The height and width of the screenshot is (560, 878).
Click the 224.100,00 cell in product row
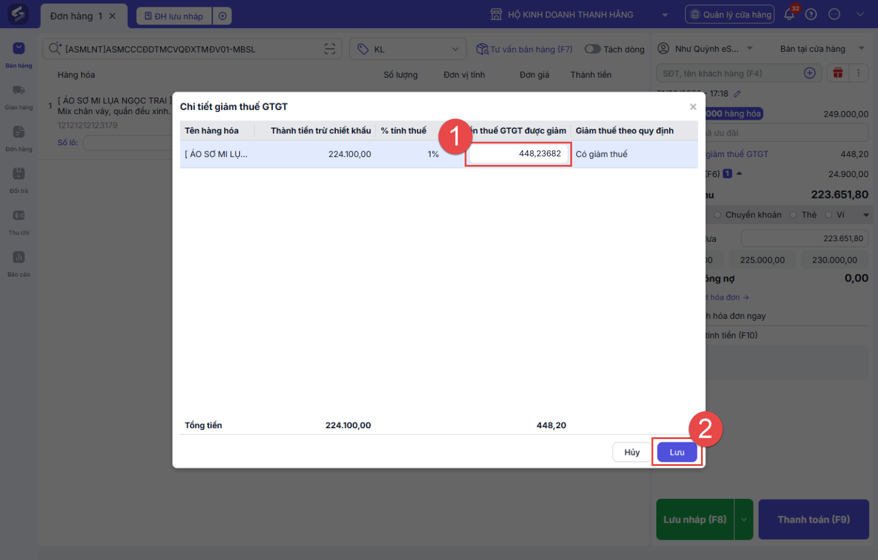click(350, 154)
